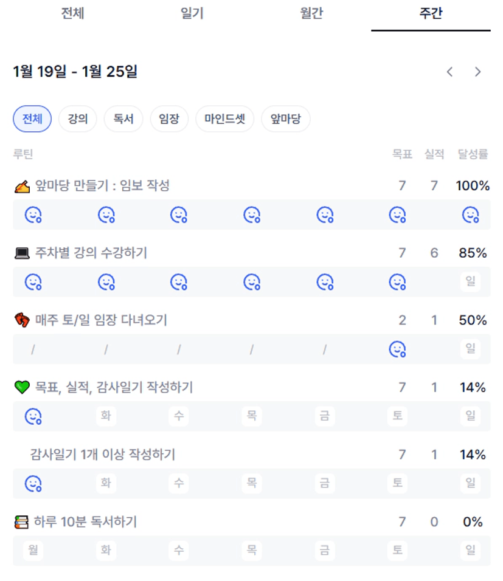Toggle 월 day for 하루 10분 독서하기
The image size is (503, 581).
[x=32, y=551]
